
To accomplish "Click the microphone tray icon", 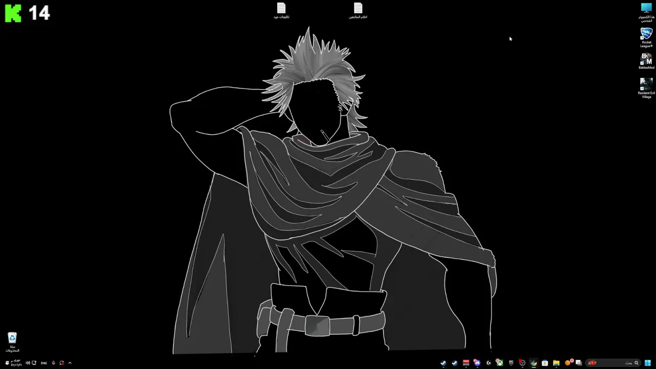I will [53, 363].
